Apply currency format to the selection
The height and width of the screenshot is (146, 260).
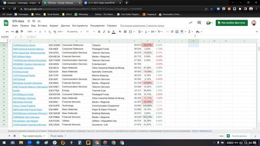click(40, 32)
